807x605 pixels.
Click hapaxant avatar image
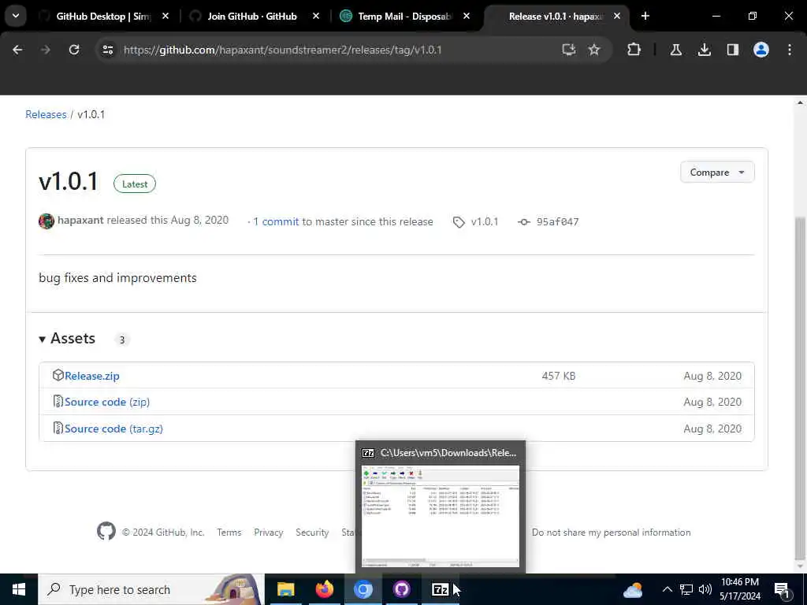click(46, 221)
